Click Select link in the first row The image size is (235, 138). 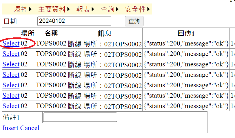(x=11, y=43)
